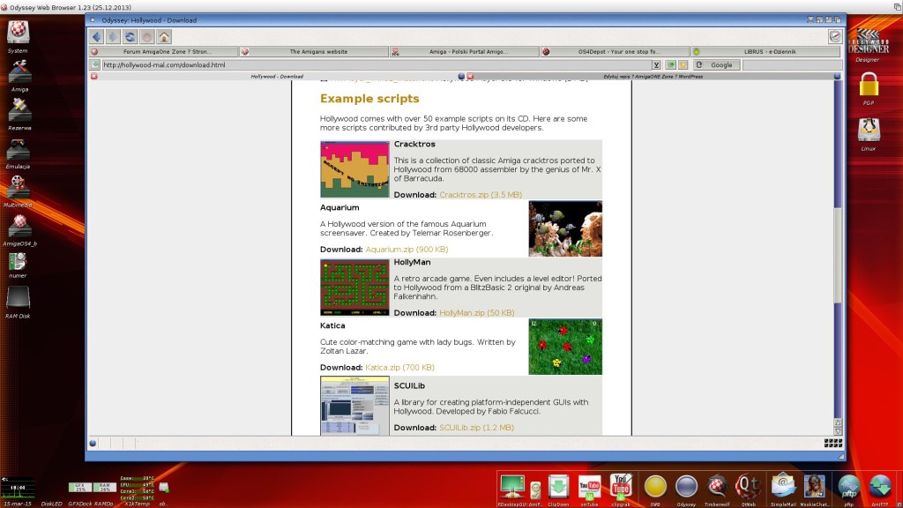
Task: Download SCUILib.zip (1.2 MB)
Action: pyautogui.click(x=476, y=428)
